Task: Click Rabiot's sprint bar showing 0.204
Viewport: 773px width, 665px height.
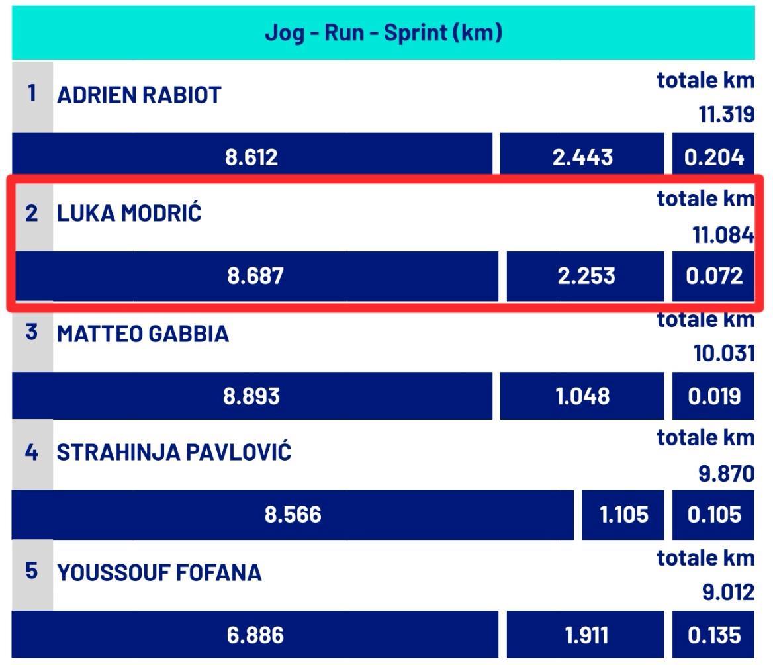Action: 713,155
